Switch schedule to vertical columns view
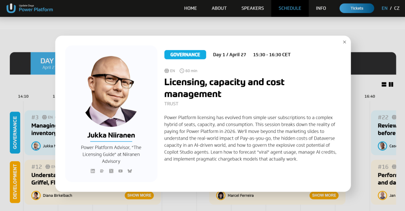The height and width of the screenshot is (211, 405). tap(391, 84)
